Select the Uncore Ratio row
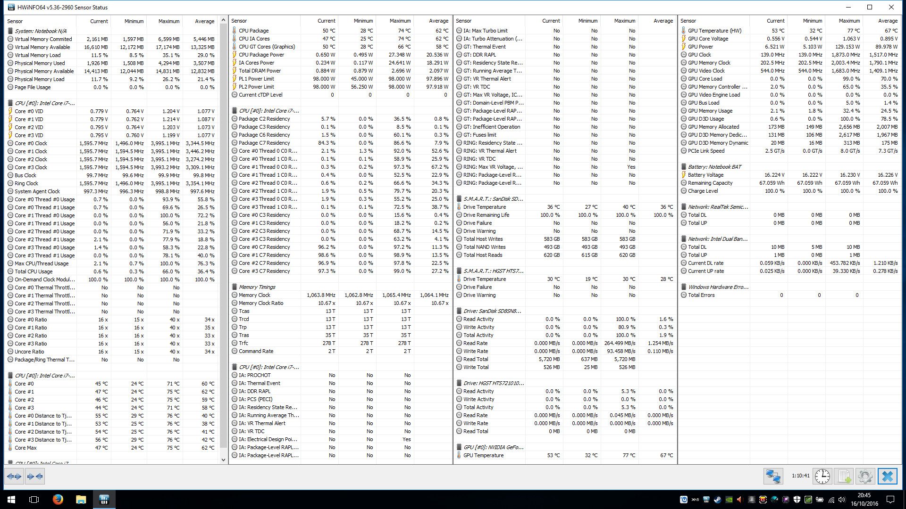This screenshot has height=509, width=906. pos(112,352)
